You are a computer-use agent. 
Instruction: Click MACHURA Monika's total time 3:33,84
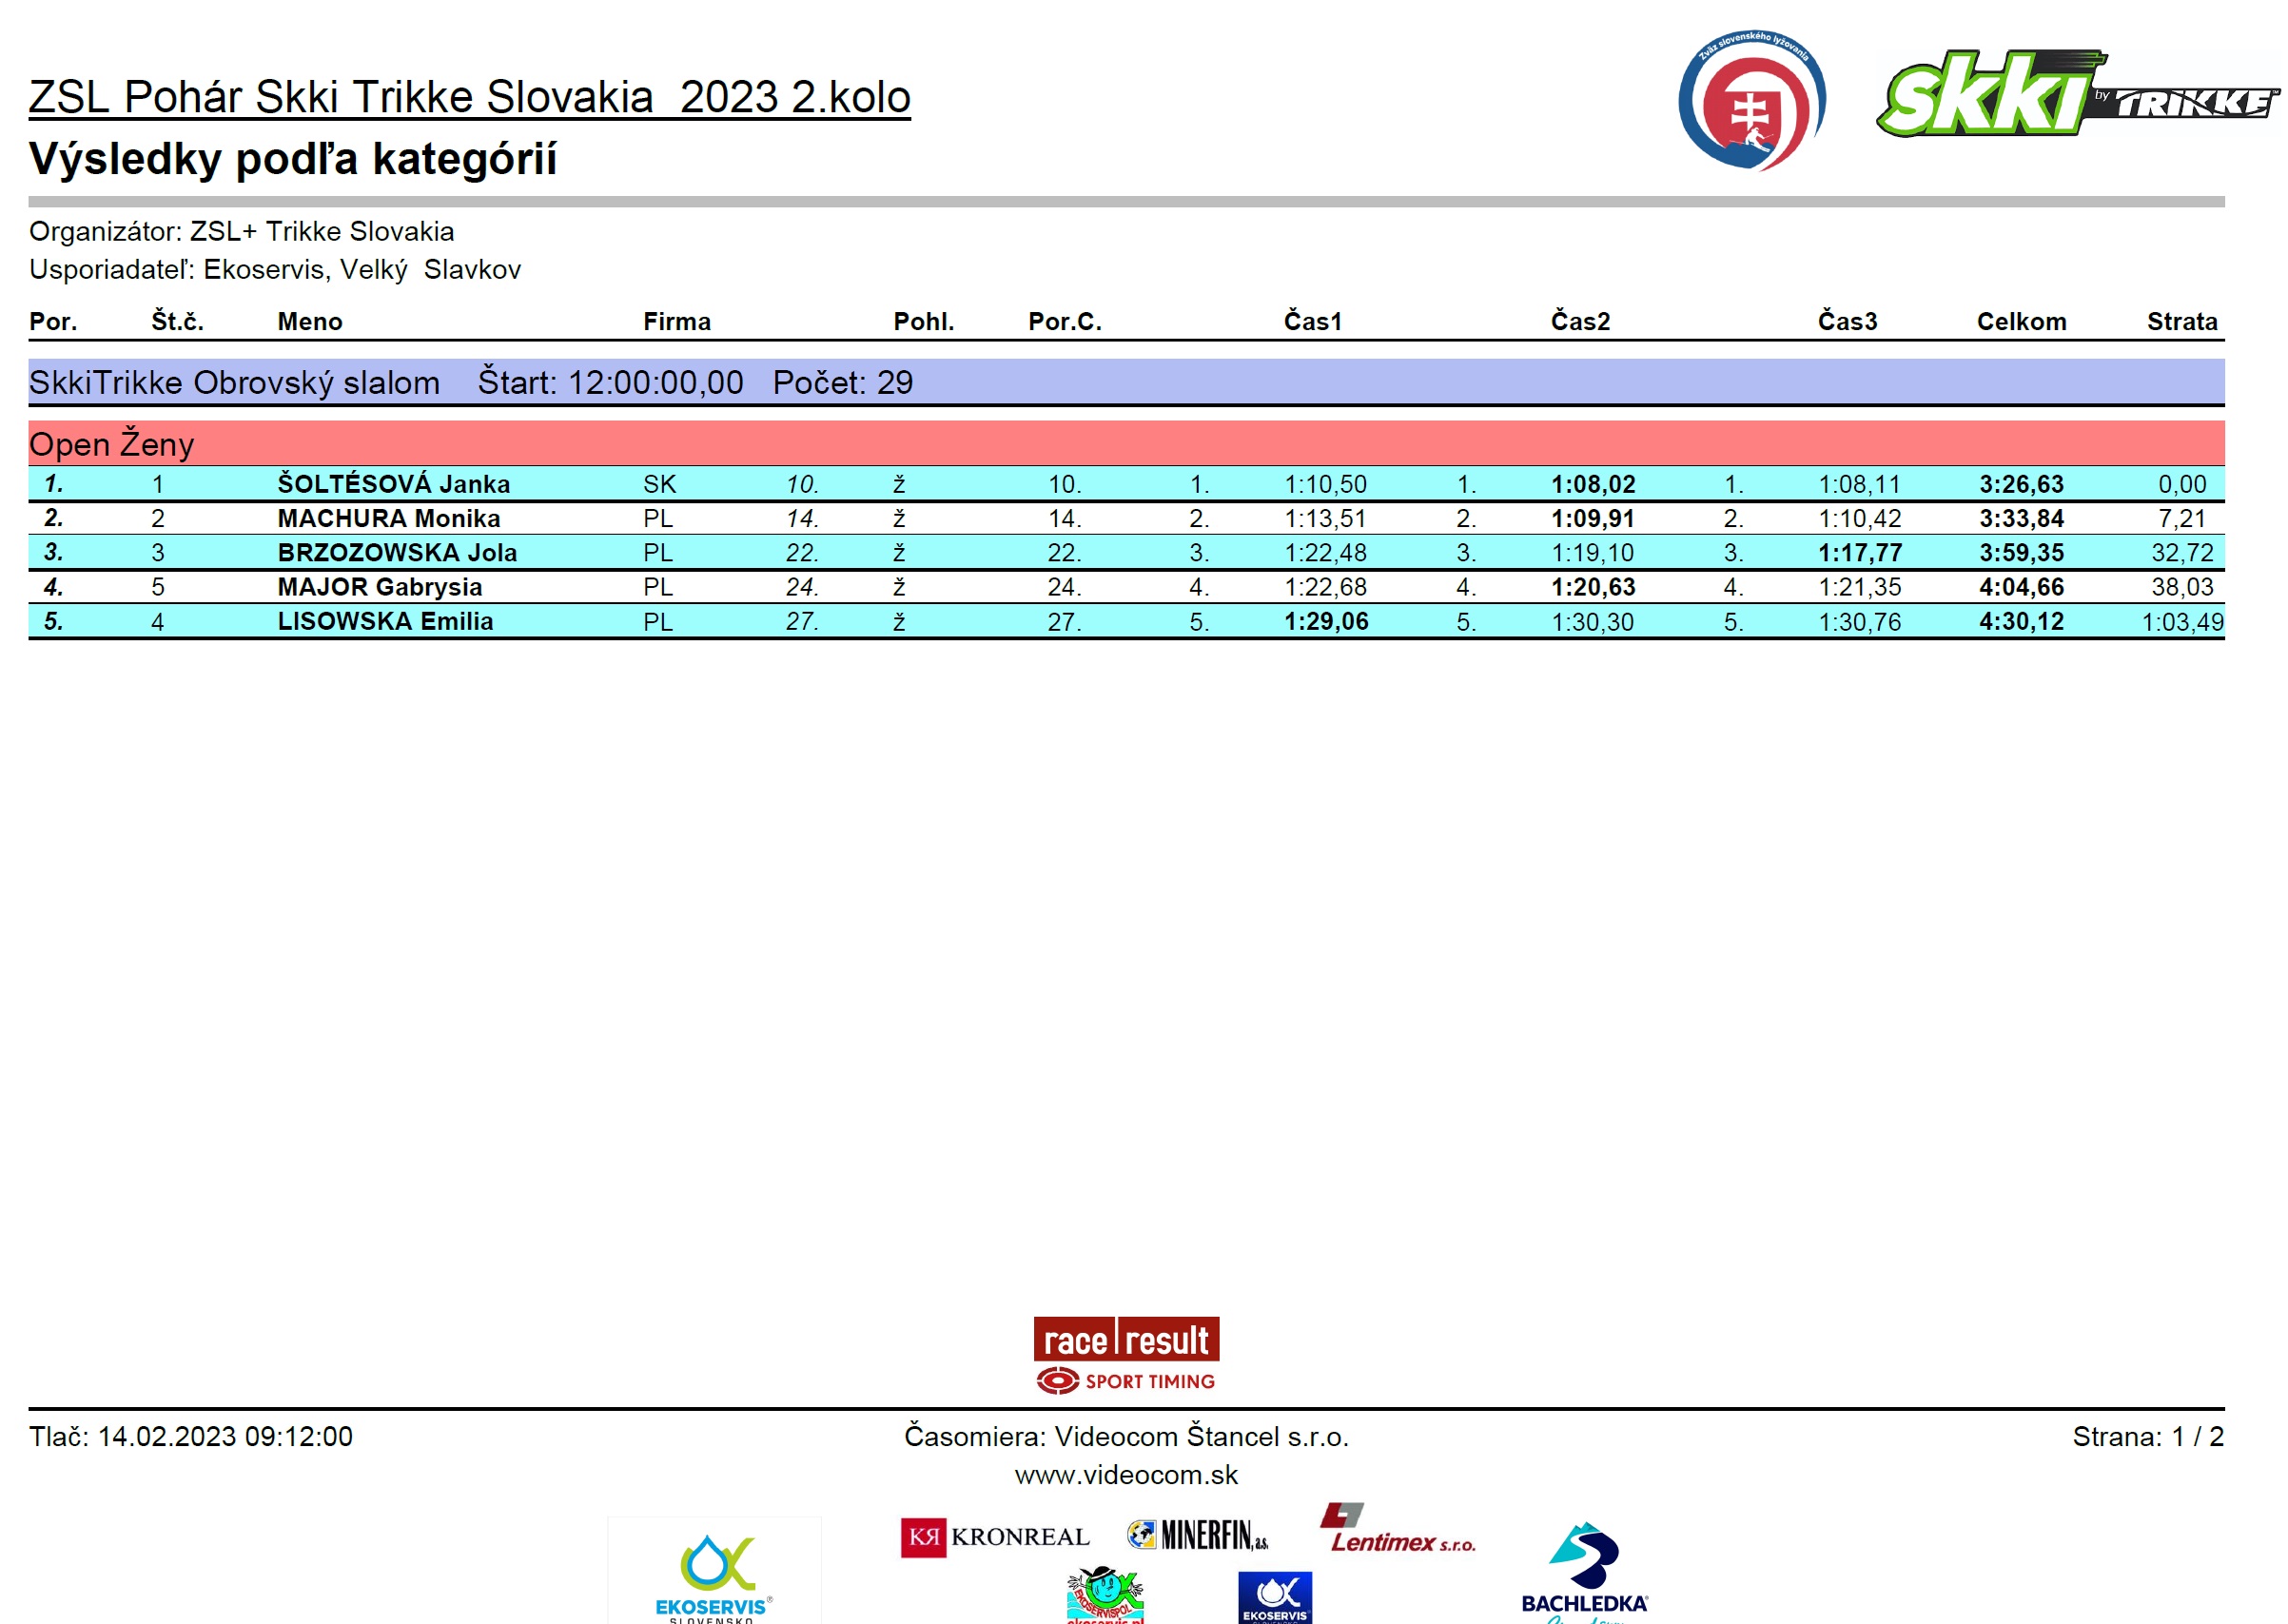pyautogui.click(x=2021, y=519)
